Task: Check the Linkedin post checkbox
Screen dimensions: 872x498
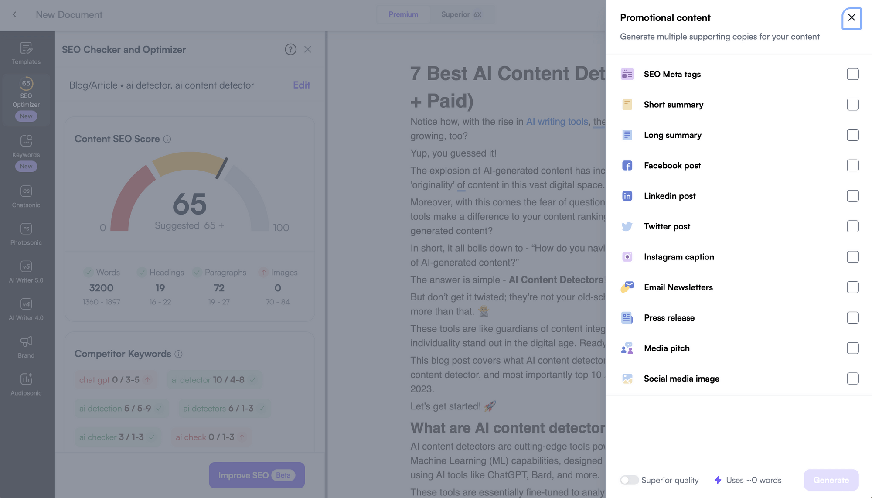Action: point(852,196)
